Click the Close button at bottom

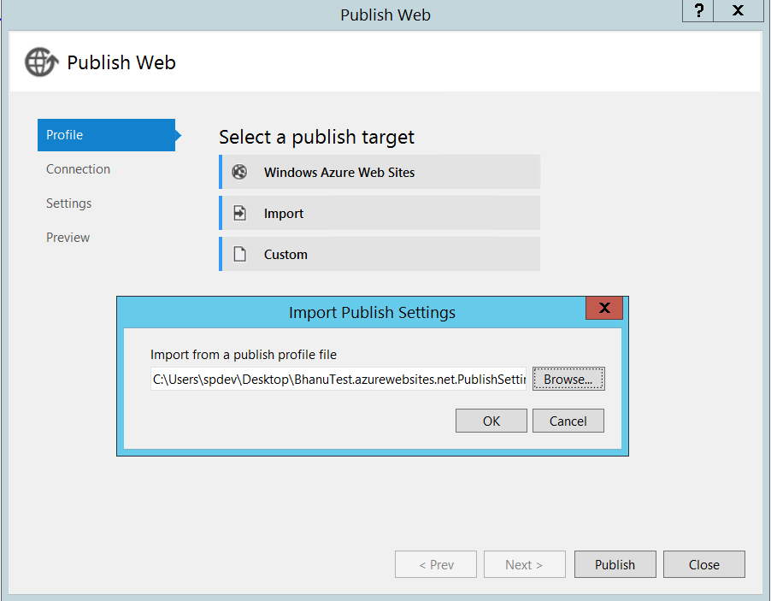[704, 564]
